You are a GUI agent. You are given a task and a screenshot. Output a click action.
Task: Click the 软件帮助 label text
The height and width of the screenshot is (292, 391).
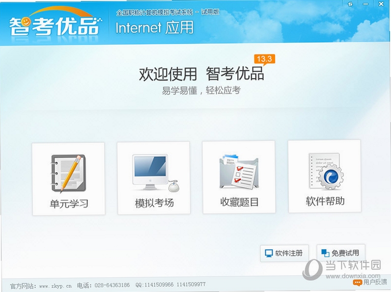[x=325, y=201]
